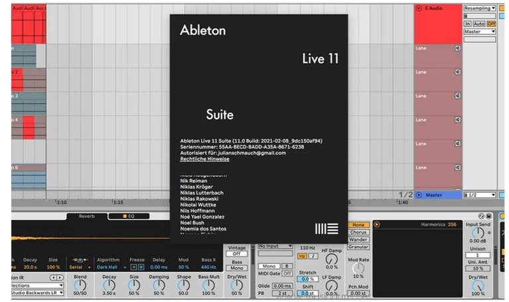Switch to the Reverb tab
Viewport: 509px width, 302px height.
[x=87, y=216]
